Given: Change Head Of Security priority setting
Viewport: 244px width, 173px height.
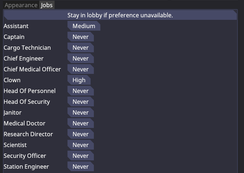Looking at the screenshot, I should click(x=80, y=102).
